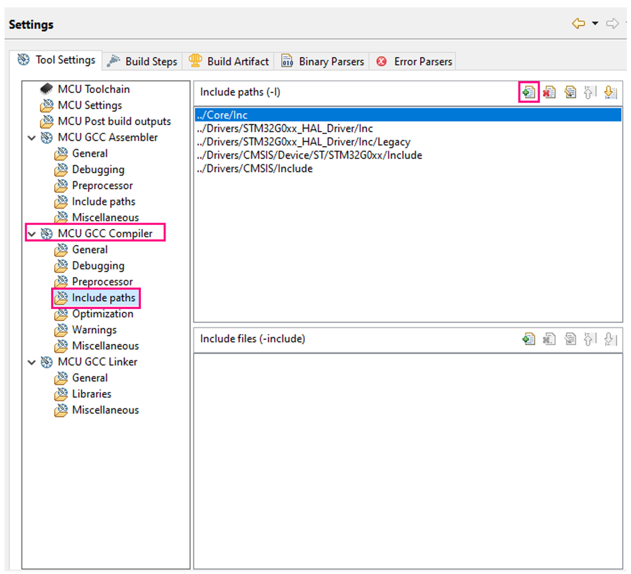The height and width of the screenshot is (574, 631).
Task: Select the MCU GCC Assembler item
Action: pyautogui.click(x=99, y=137)
